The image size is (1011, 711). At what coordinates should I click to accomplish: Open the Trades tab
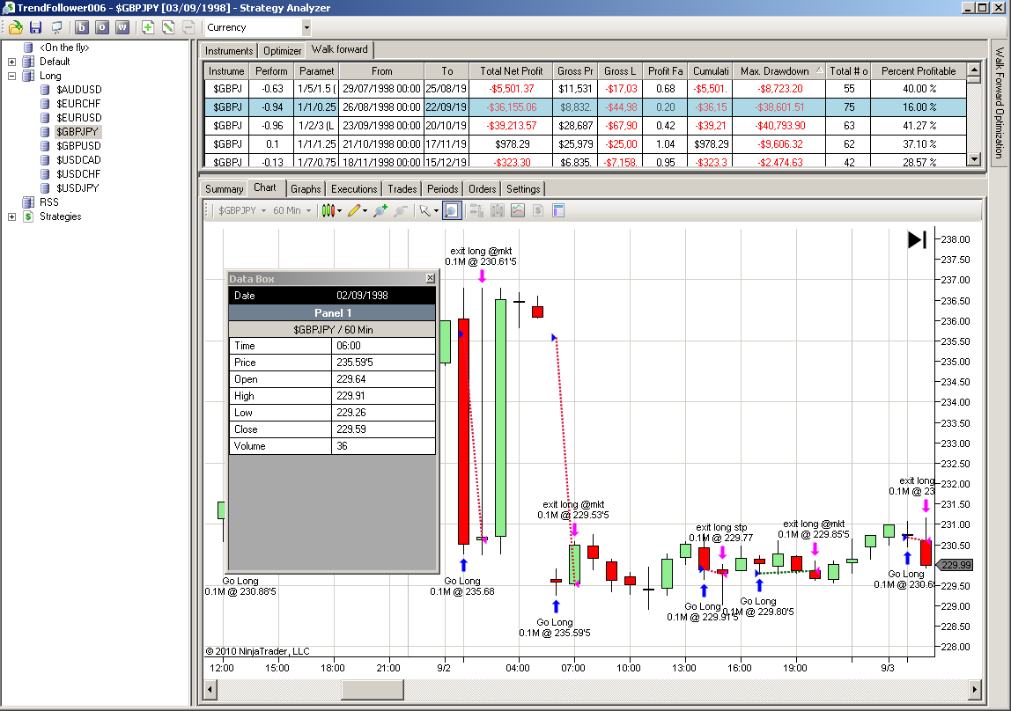[402, 188]
